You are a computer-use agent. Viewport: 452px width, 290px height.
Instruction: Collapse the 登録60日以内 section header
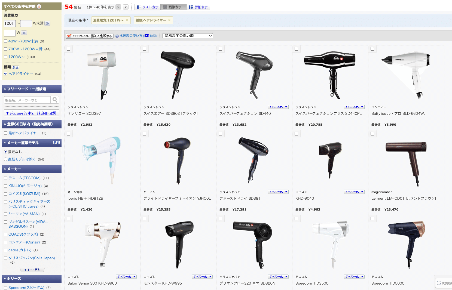coord(32,124)
